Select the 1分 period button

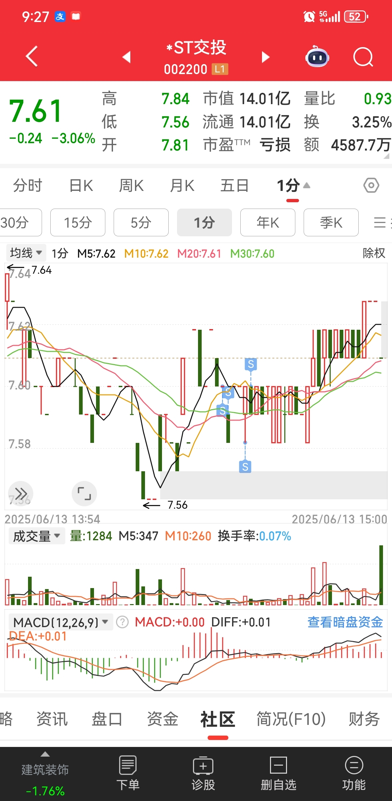coord(204,222)
